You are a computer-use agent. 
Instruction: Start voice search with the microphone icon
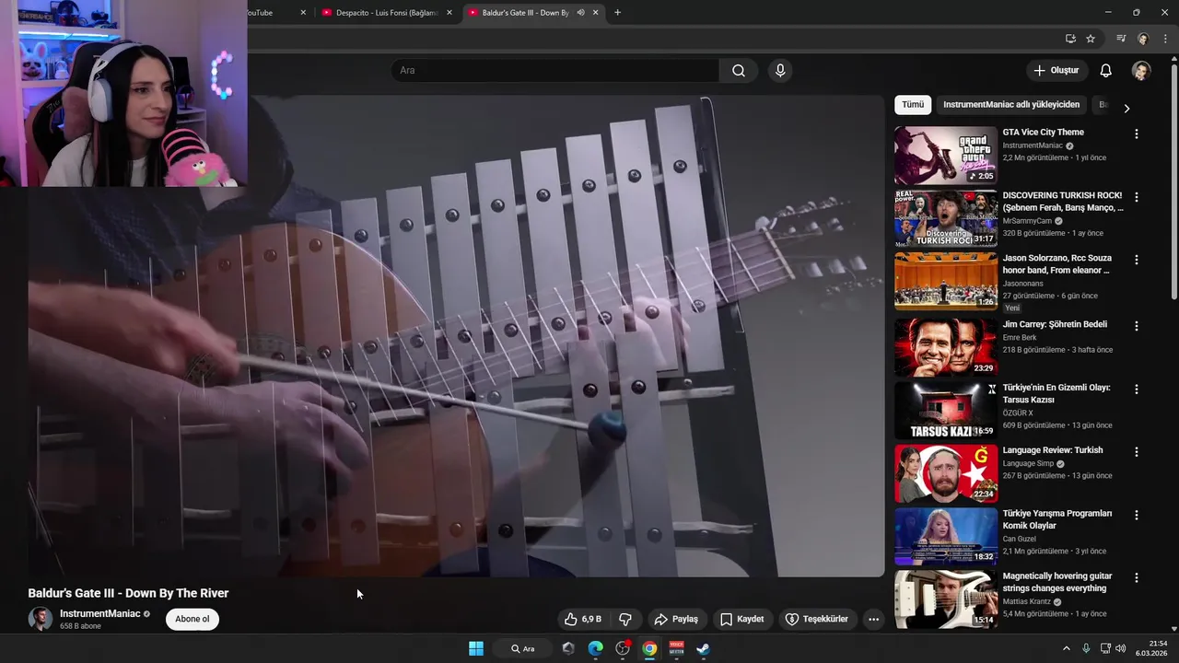tap(780, 71)
